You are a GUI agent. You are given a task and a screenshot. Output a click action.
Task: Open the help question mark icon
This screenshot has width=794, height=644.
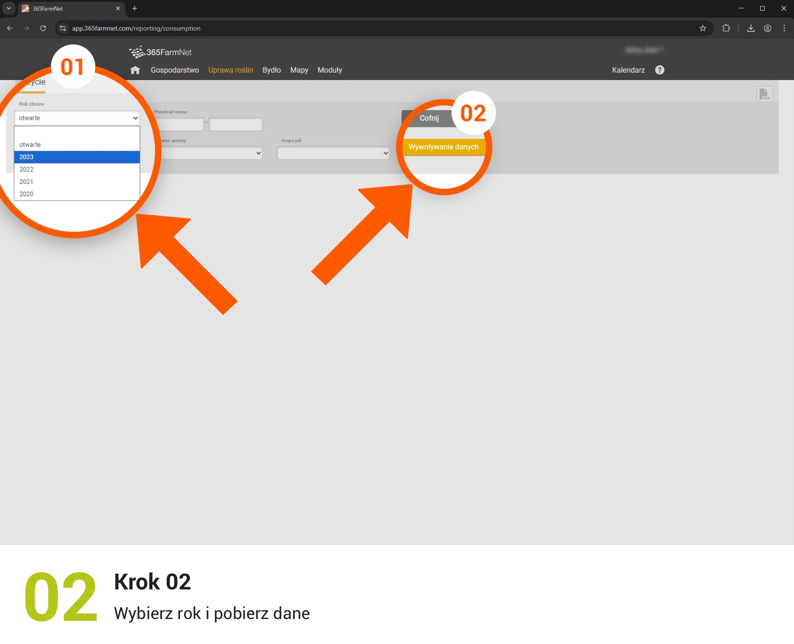(660, 70)
